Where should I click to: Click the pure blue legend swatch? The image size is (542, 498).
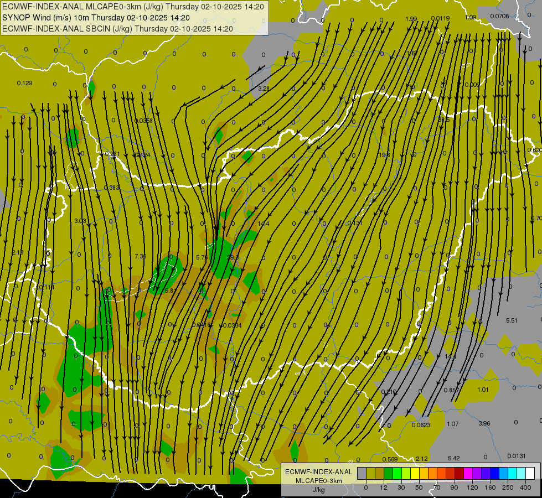tap(494, 474)
